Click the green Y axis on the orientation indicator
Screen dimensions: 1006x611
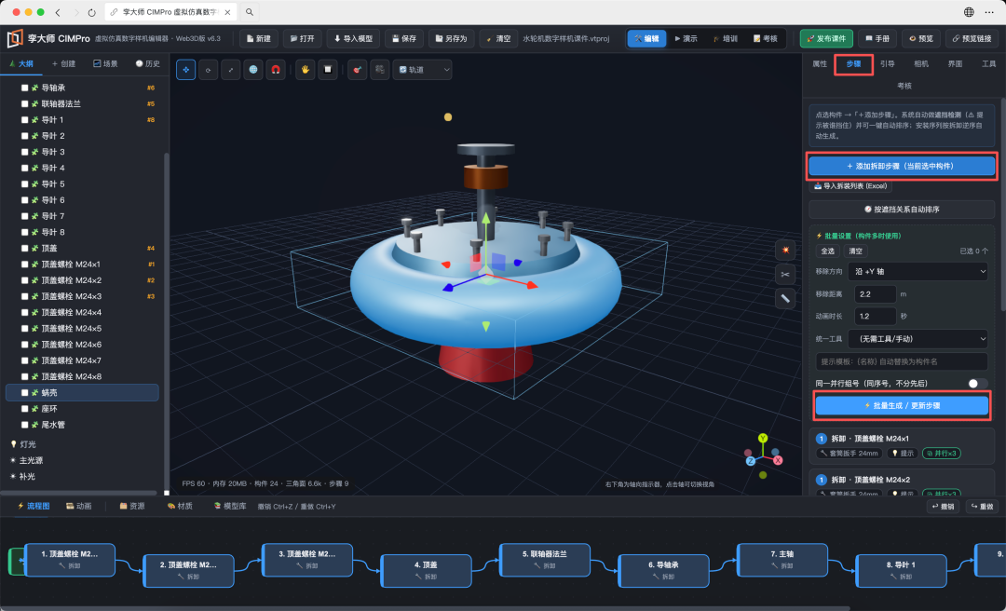763,439
